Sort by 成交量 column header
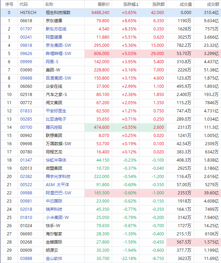This screenshot has width=221, height=263. coord(186,4)
